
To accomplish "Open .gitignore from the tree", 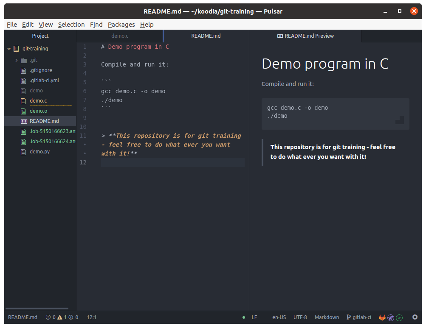I will tap(40, 70).
